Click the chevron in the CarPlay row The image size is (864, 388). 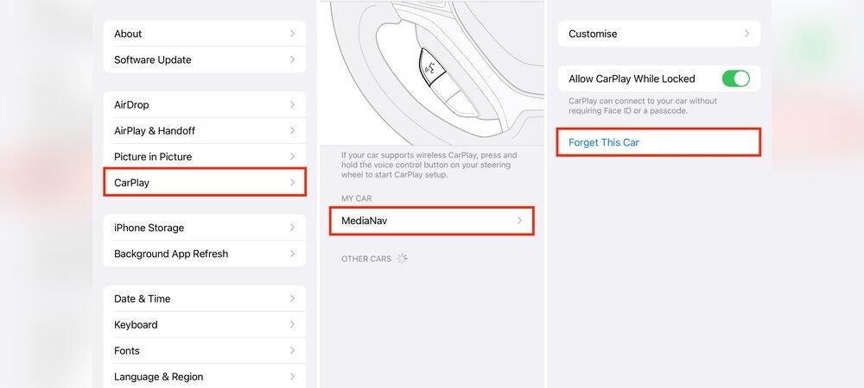tap(293, 183)
